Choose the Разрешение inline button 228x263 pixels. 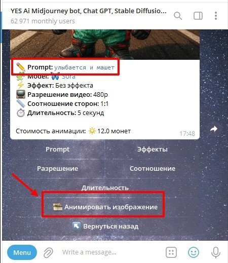pyautogui.click(x=58, y=169)
